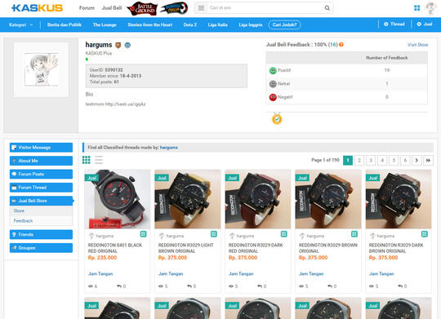Open the Reddington 8401 Black Red thumbnail
This screenshot has height=319, width=441.
pos(118,199)
